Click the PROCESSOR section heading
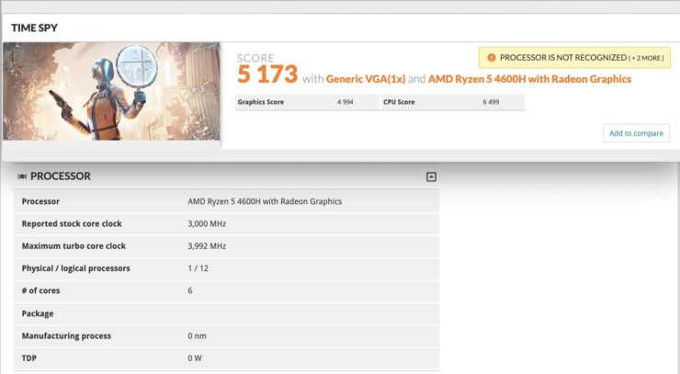This screenshot has height=374, width=680. coord(61,176)
